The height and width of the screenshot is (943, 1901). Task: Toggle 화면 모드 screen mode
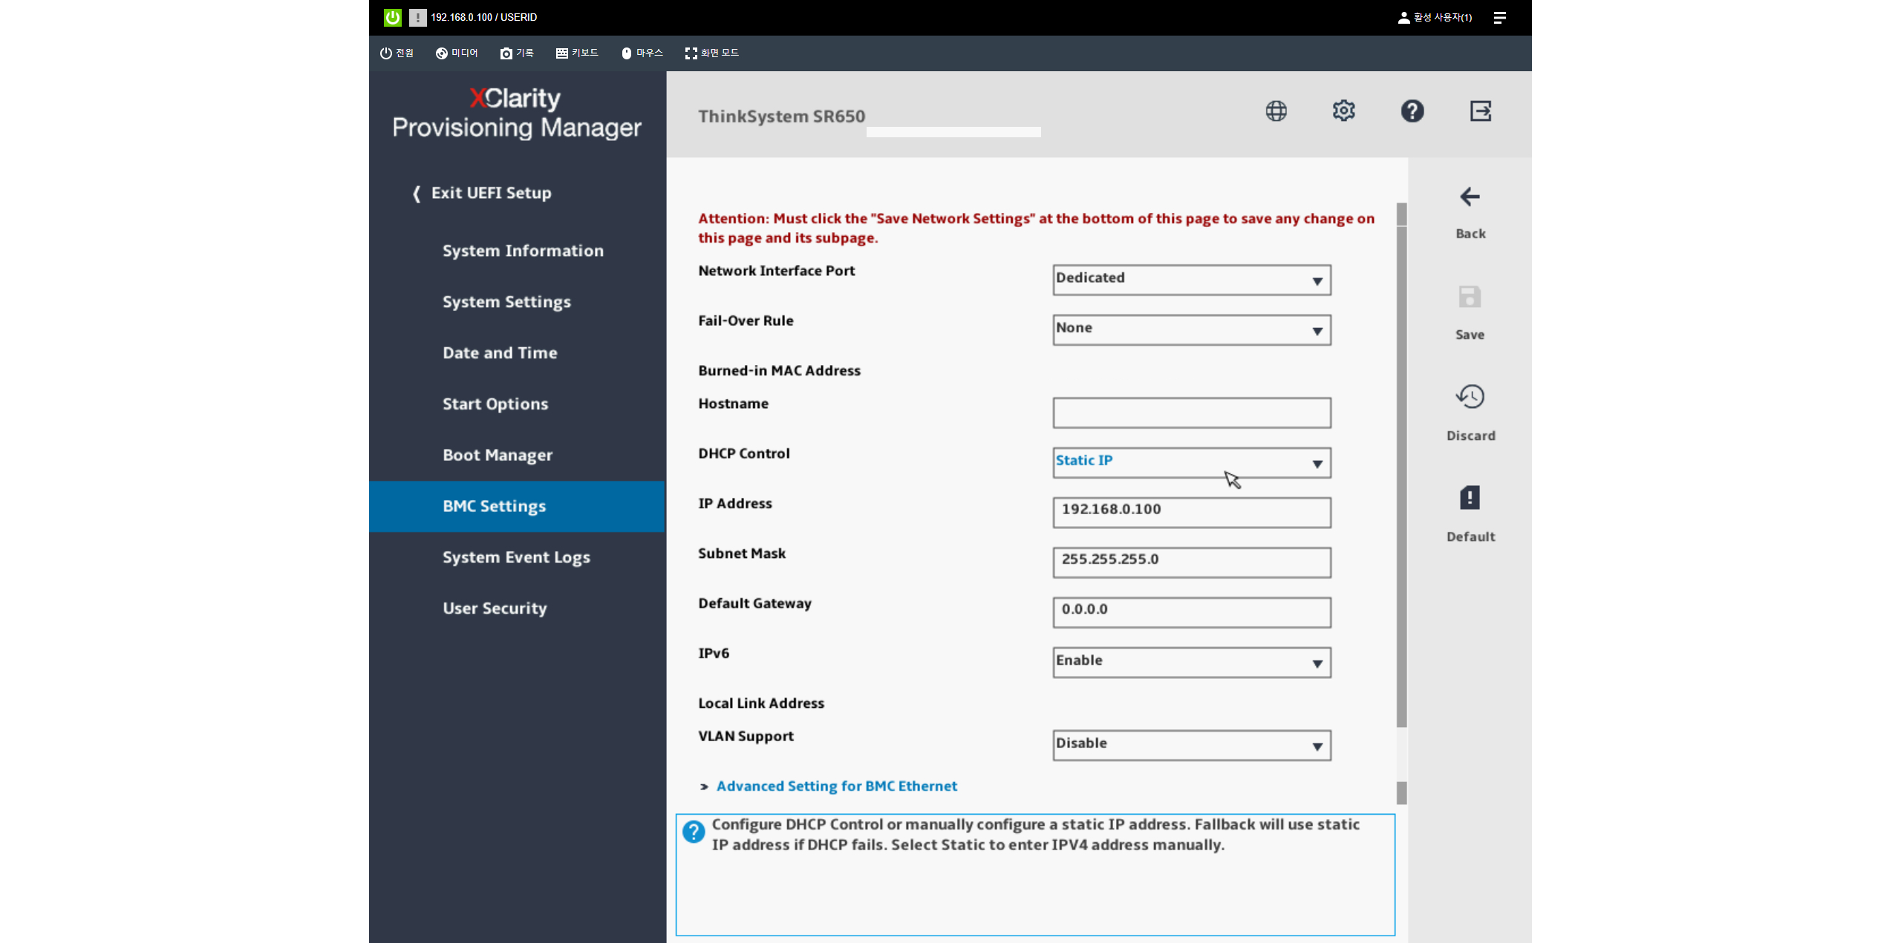click(711, 53)
